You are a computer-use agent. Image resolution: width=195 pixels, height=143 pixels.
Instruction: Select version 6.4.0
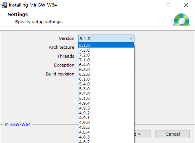click(x=106, y=65)
